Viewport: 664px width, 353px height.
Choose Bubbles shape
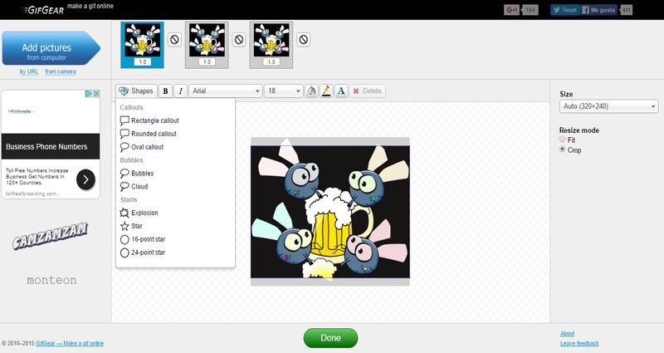[x=137, y=174]
